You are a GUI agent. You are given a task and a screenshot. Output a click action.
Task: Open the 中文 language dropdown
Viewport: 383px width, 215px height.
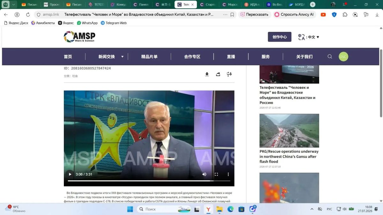[x=309, y=37]
